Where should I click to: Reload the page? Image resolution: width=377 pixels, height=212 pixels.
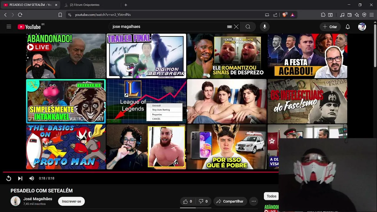[x=20, y=15]
